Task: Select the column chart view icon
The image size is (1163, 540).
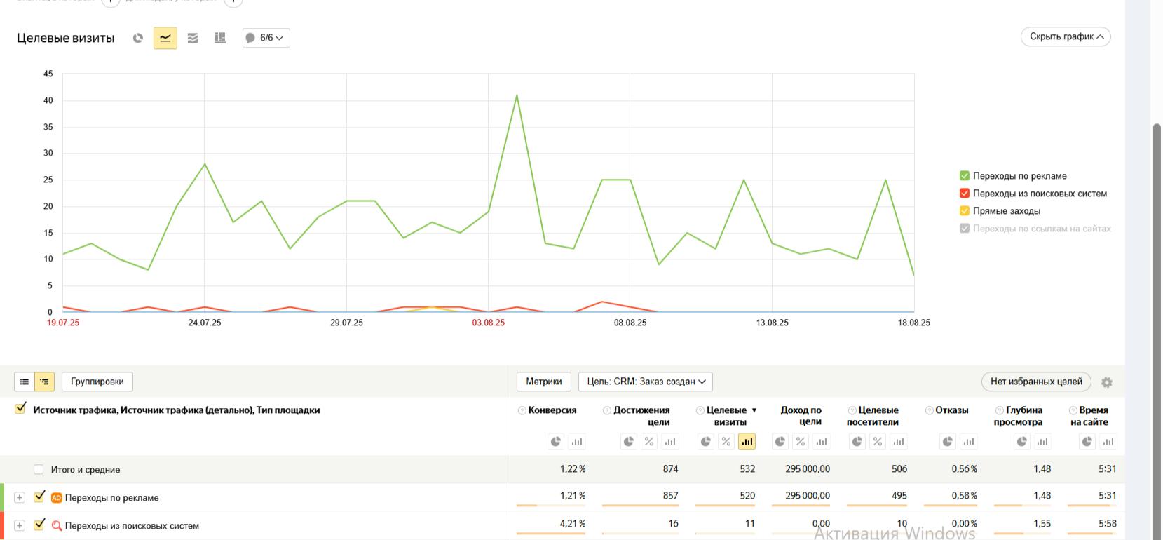Action: (220, 38)
